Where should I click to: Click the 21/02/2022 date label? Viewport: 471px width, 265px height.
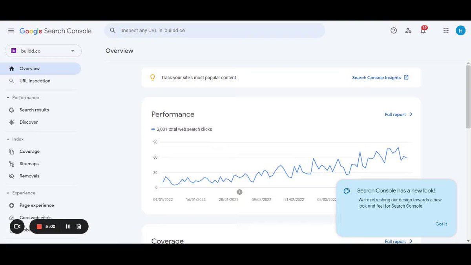click(x=294, y=199)
